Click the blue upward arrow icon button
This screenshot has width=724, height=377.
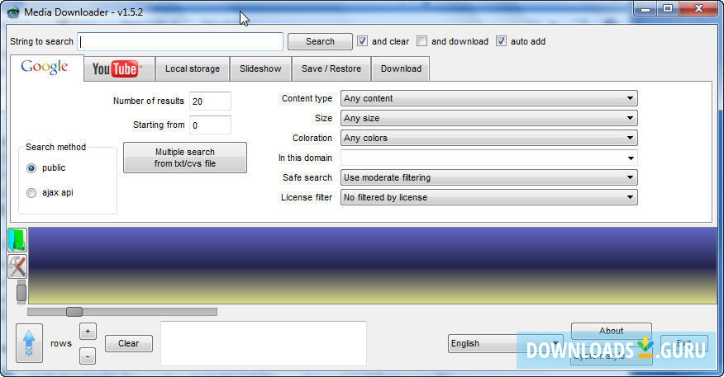pyautogui.click(x=29, y=343)
